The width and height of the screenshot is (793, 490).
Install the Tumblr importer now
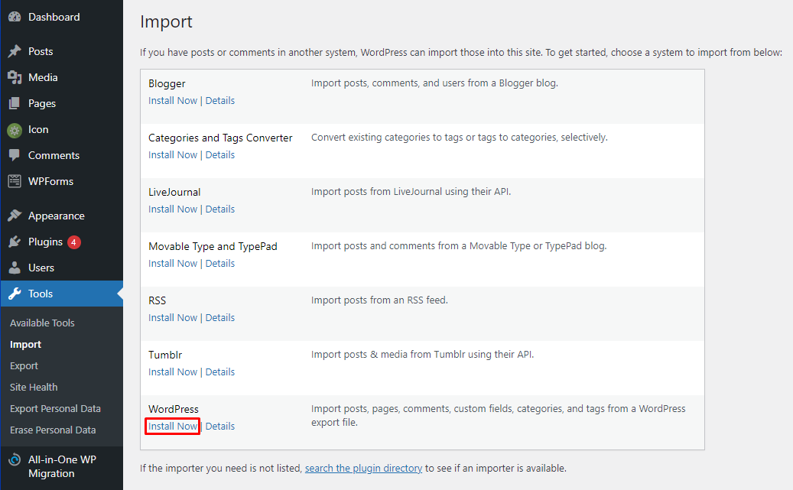click(x=173, y=372)
